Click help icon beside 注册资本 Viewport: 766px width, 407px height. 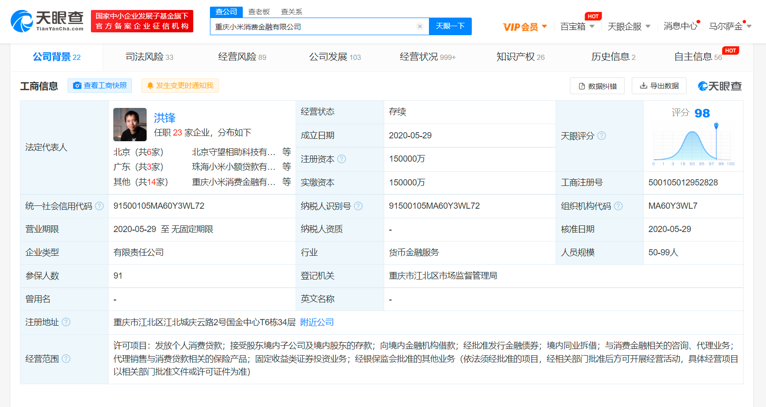[x=341, y=159]
